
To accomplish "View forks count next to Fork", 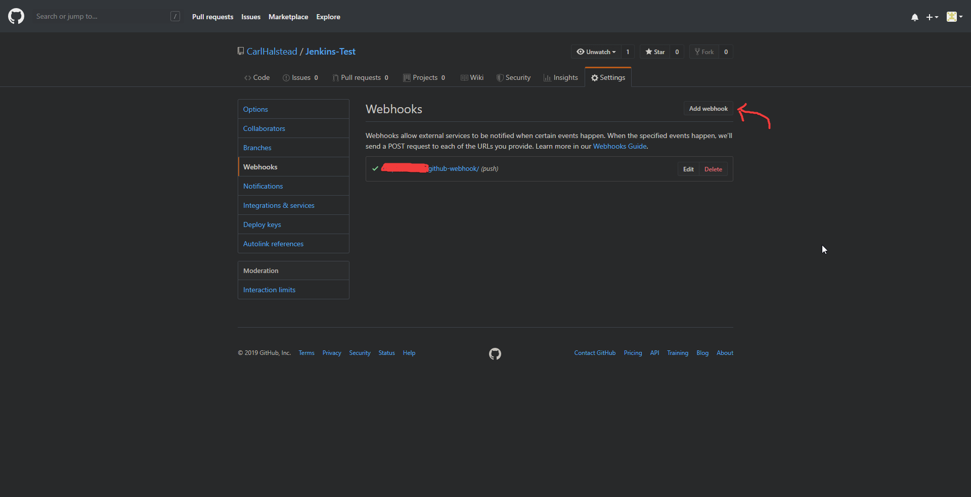I will pyautogui.click(x=726, y=52).
